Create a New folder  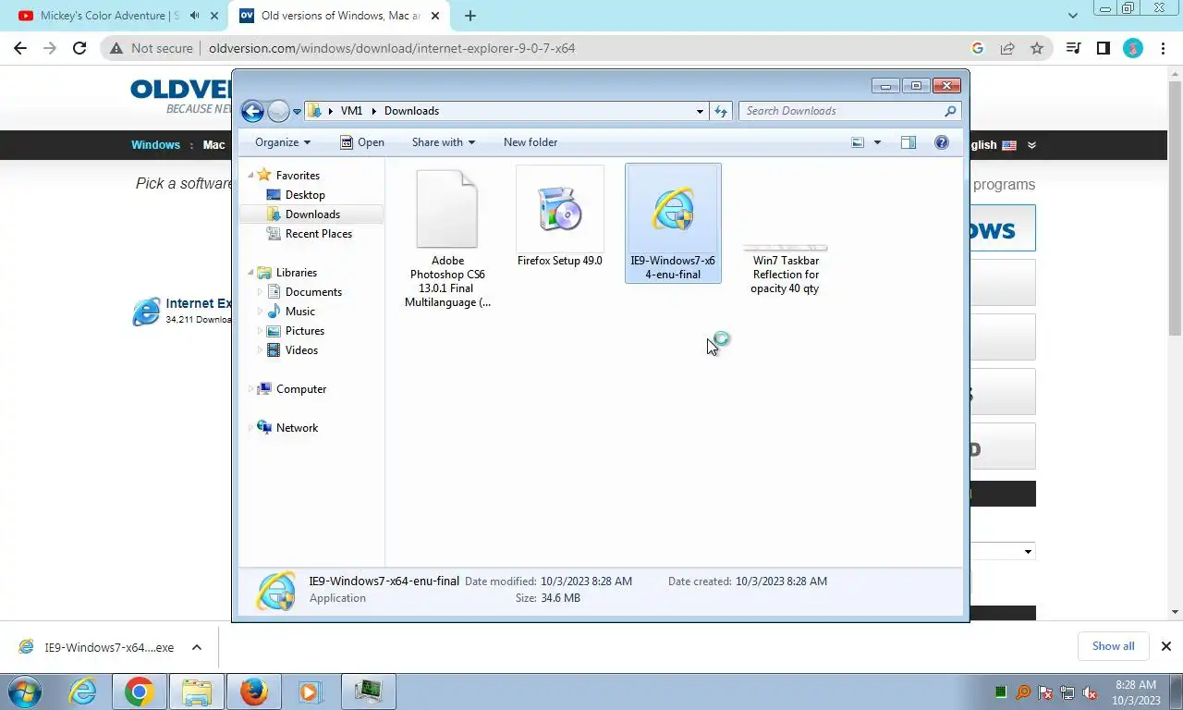pos(531,142)
